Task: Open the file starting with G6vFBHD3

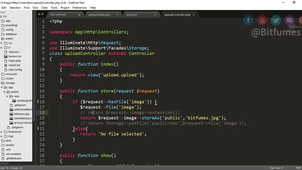Action: 23,119
